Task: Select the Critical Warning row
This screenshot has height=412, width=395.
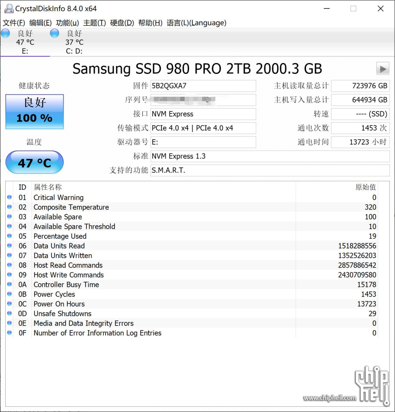Action: tap(192, 197)
